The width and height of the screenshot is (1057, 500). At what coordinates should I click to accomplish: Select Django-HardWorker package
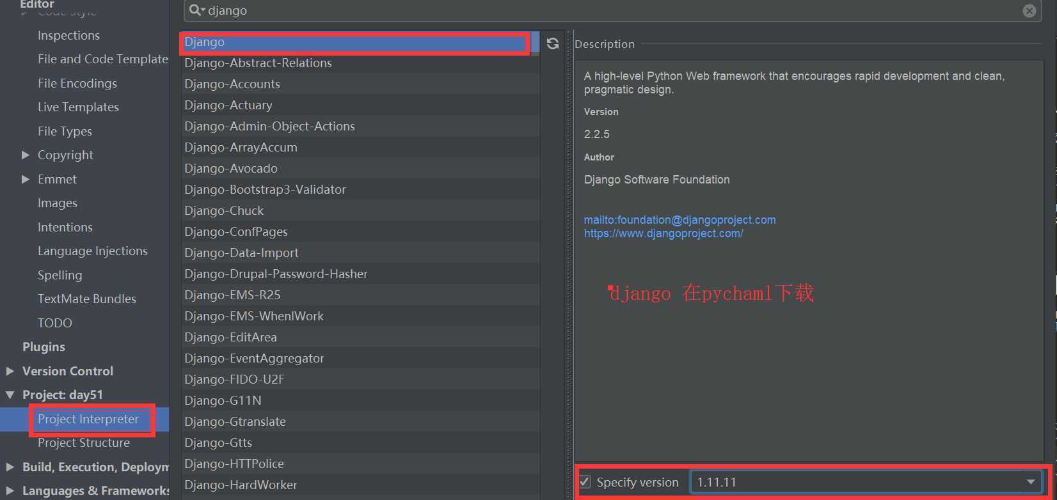point(360,485)
